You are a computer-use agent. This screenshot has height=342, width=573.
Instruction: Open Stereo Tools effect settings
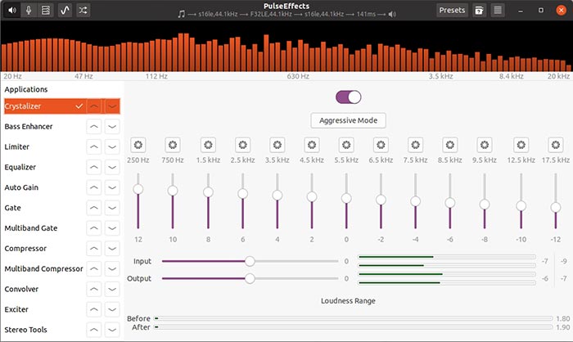point(25,330)
